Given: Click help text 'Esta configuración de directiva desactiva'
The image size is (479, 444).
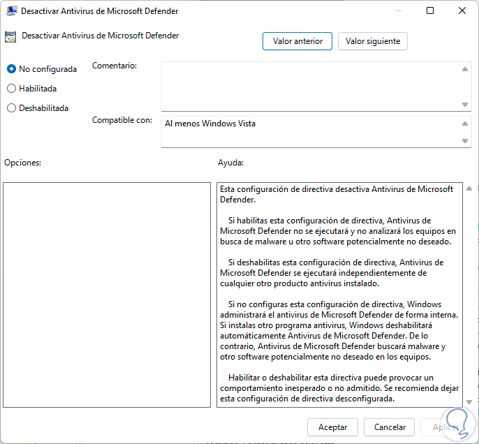Looking at the screenshot, I should [295, 189].
